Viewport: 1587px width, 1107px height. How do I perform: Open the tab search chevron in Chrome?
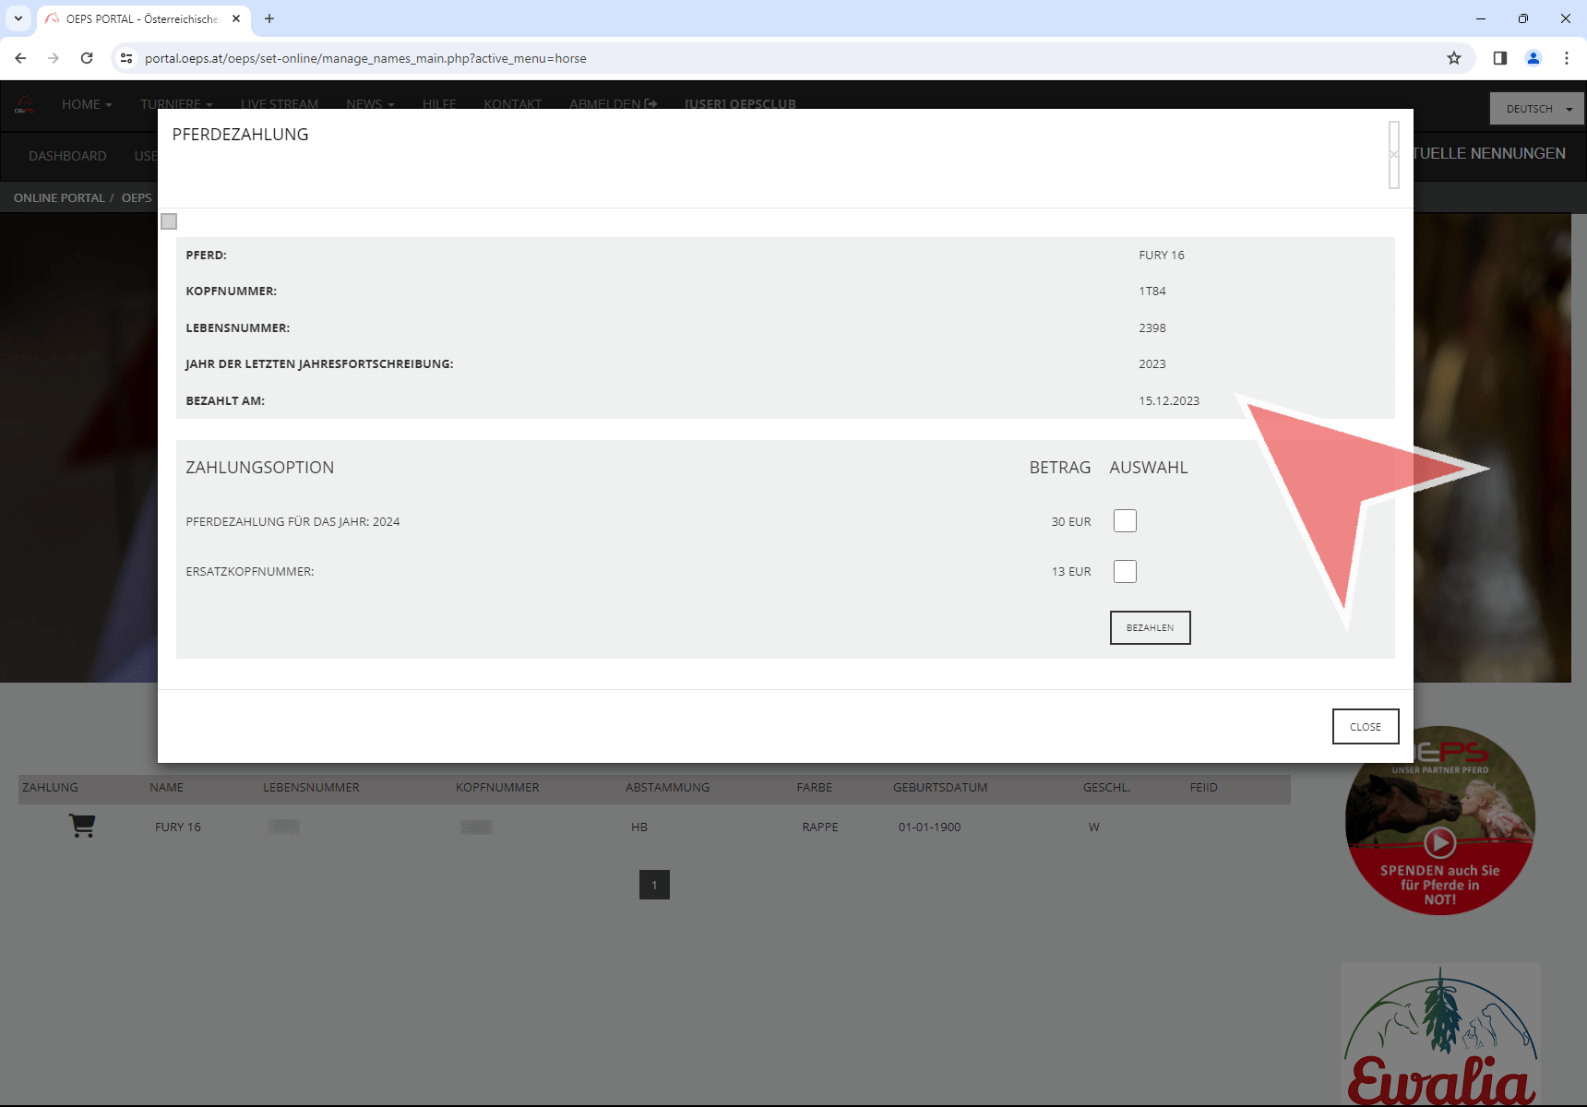coord(18,18)
